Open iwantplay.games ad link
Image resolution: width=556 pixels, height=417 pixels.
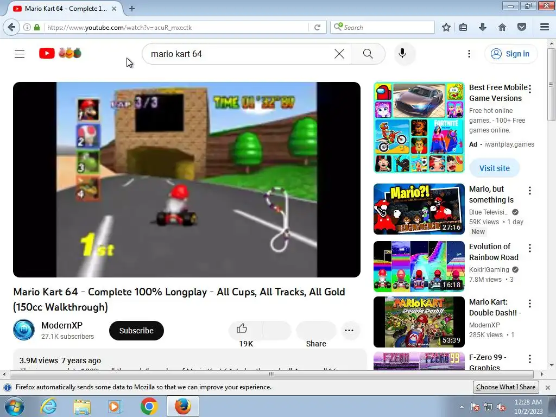pos(509,144)
